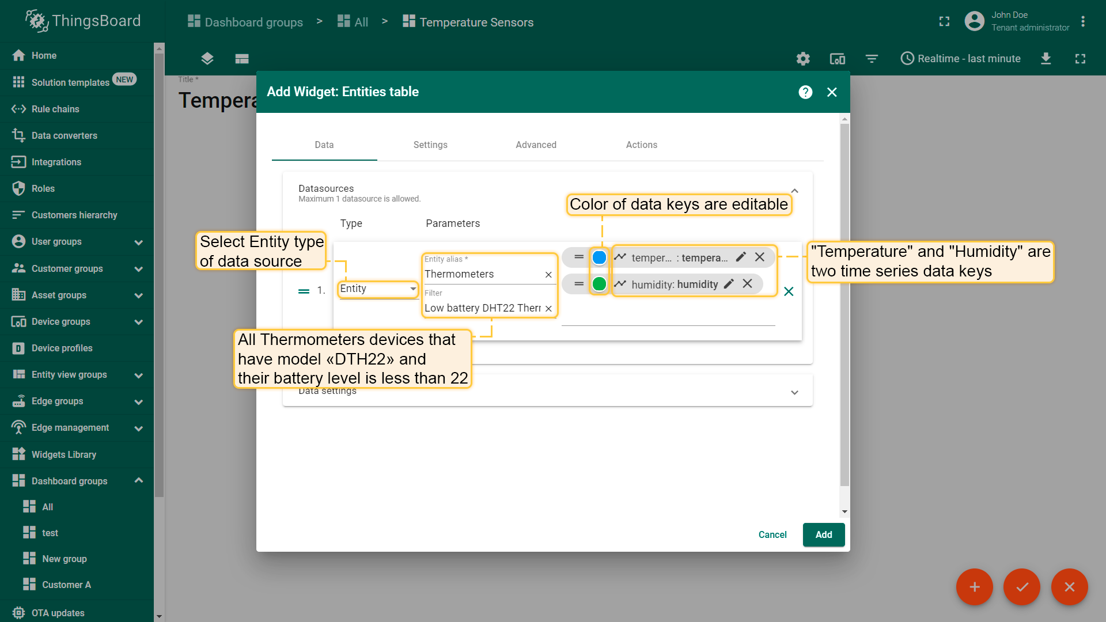Open Rule chains page
1106x622 pixels.
(x=77, y=109)
